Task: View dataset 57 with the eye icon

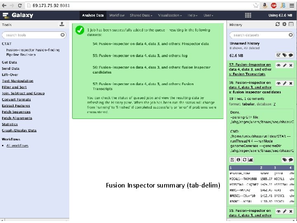Action: pos(278,65)
